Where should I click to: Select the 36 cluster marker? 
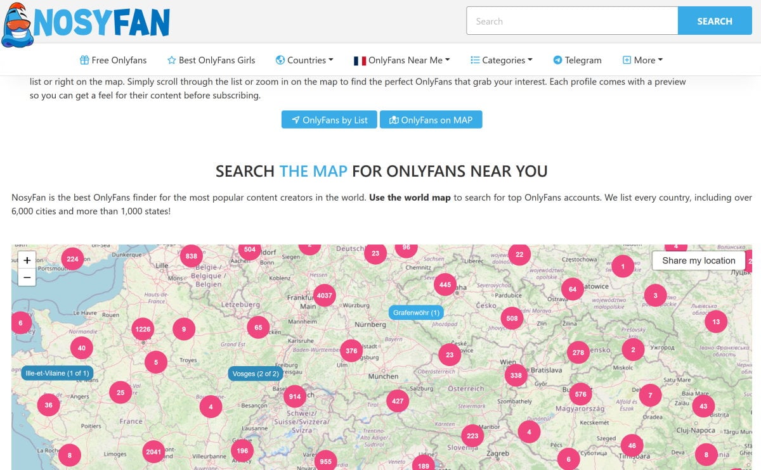(48, 405)
